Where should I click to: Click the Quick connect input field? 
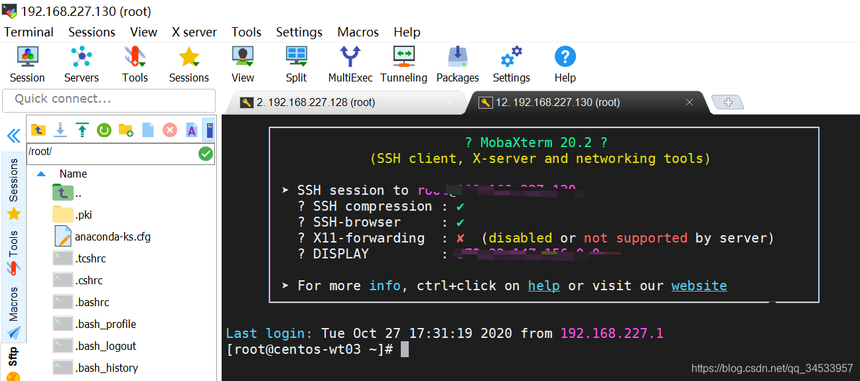pos(109,99)
